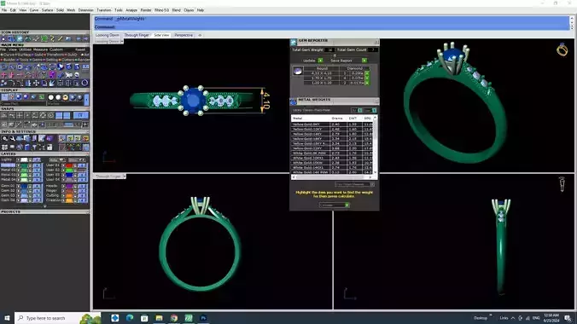This screenshot has width=577, height=324.
Task: Open Photoshop from the taskbar
Action: (203, 318)
